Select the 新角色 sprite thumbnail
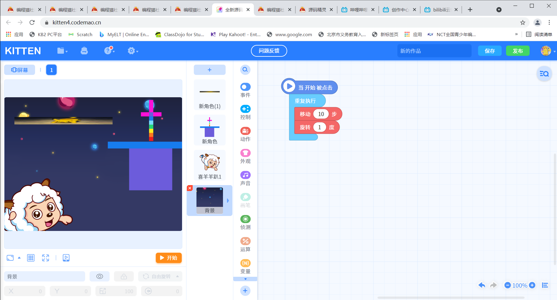This screenshot has width=557, height=300. [x=209, y=130]
